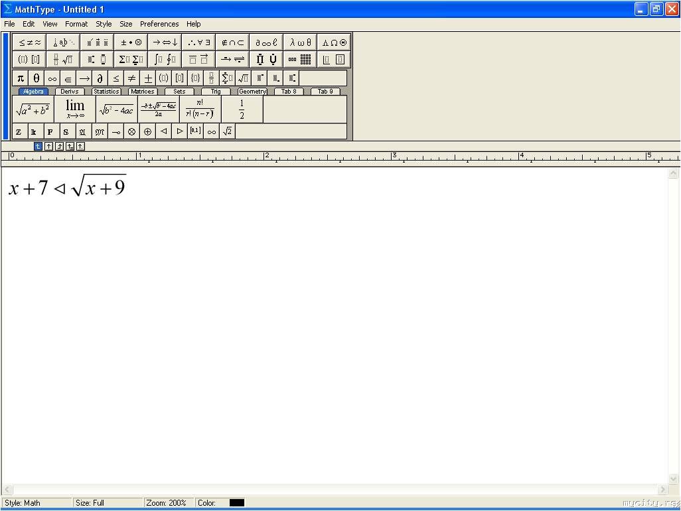Viewport: 681px width, 511px height.
Task: Insert square brackets template from small bar
Action: pyautogui.click(x=180, y=78)
